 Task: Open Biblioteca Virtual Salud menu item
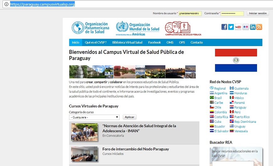127,42
